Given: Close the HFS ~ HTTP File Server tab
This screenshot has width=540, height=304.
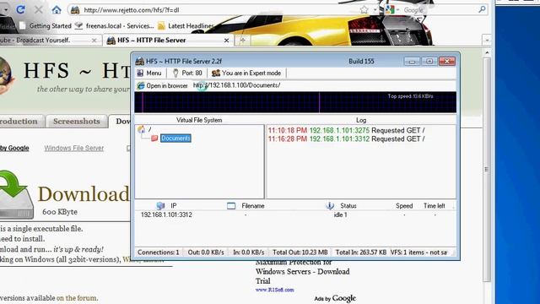Looking at the screenshot, I should 226,41.
